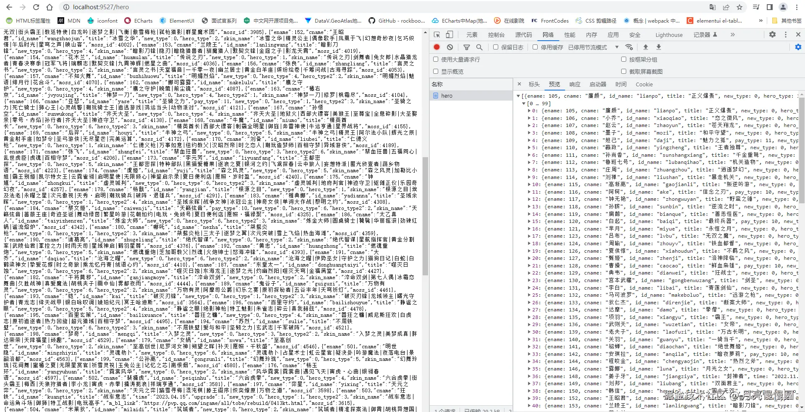Open the ElementUI bookmark

(177, 21)
